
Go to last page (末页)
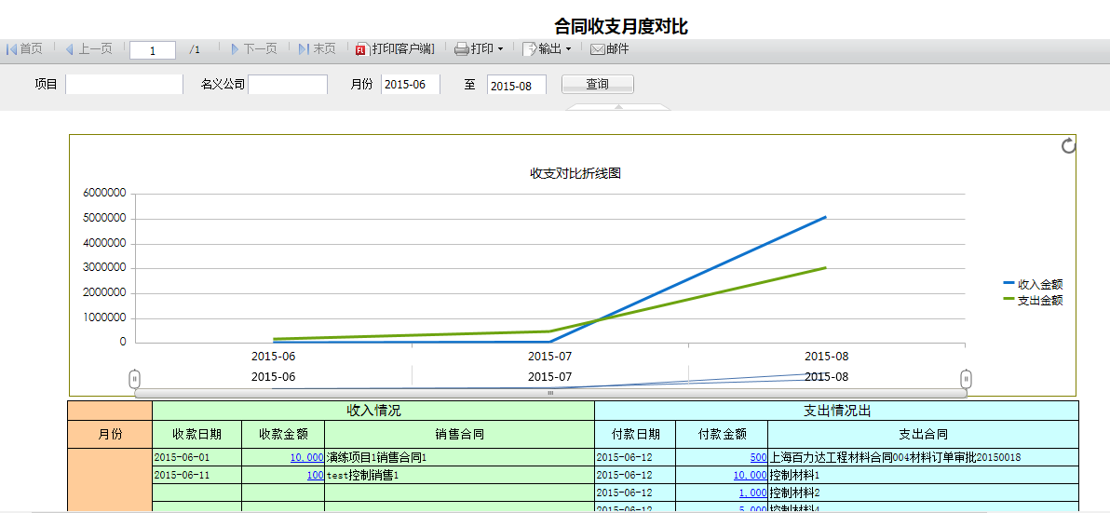click(318, 48)
